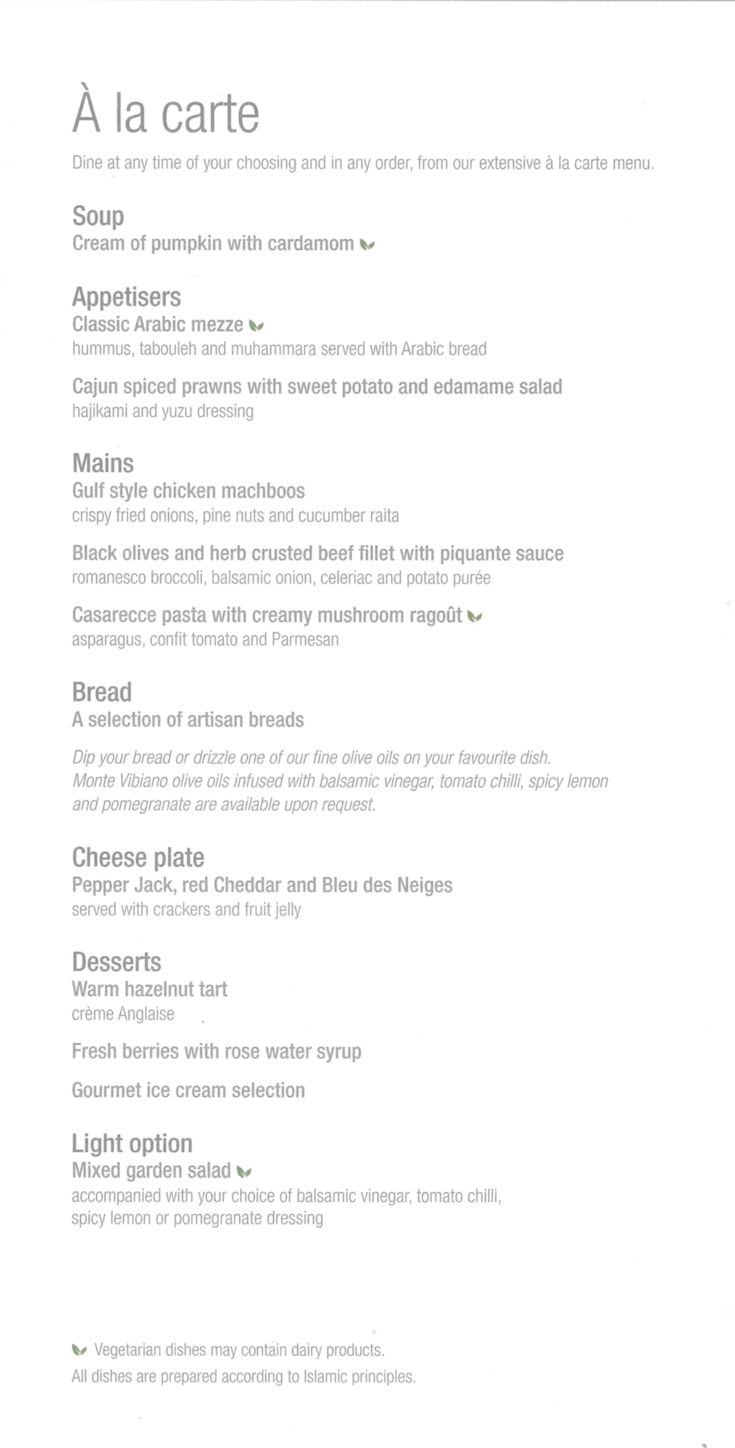The height and width of the screenshot is (1448, 735).
Task: Choose Gourmet ice cream selection
Action: pyautogui.click(x=188, y=1091)
